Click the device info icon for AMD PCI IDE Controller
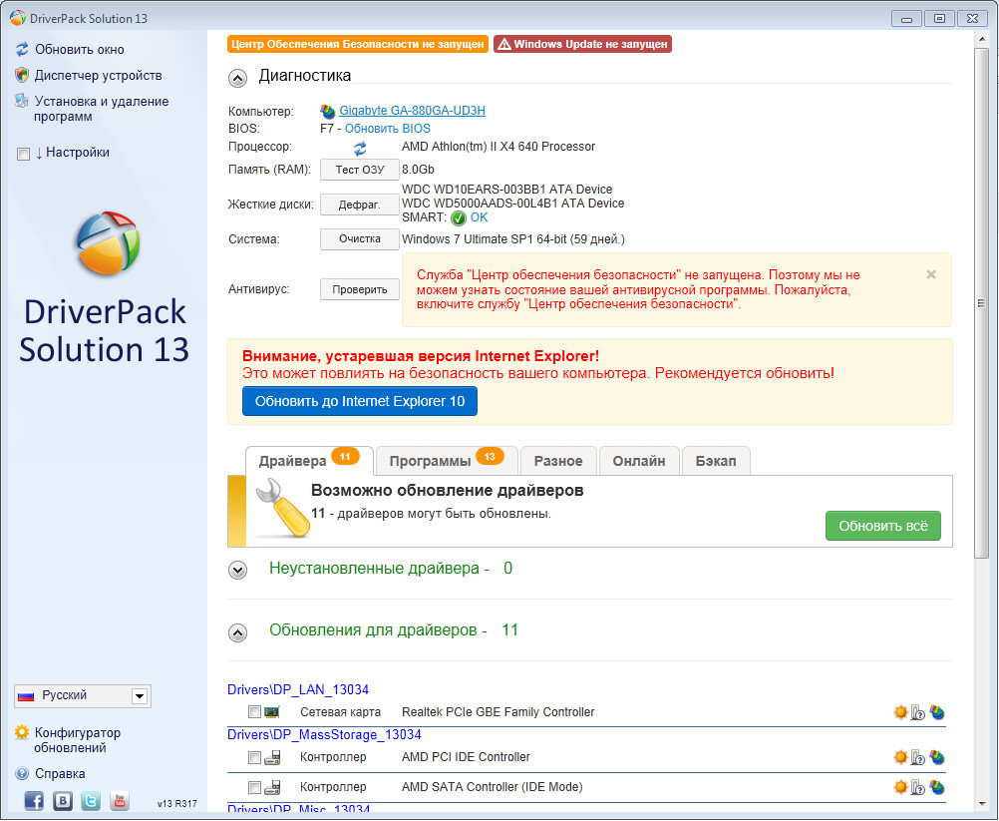Viewport: 999px width, 821px height. 918,757
